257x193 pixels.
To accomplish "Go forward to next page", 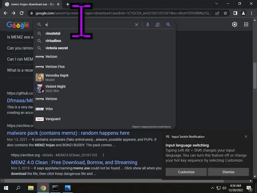I will 14,13.
